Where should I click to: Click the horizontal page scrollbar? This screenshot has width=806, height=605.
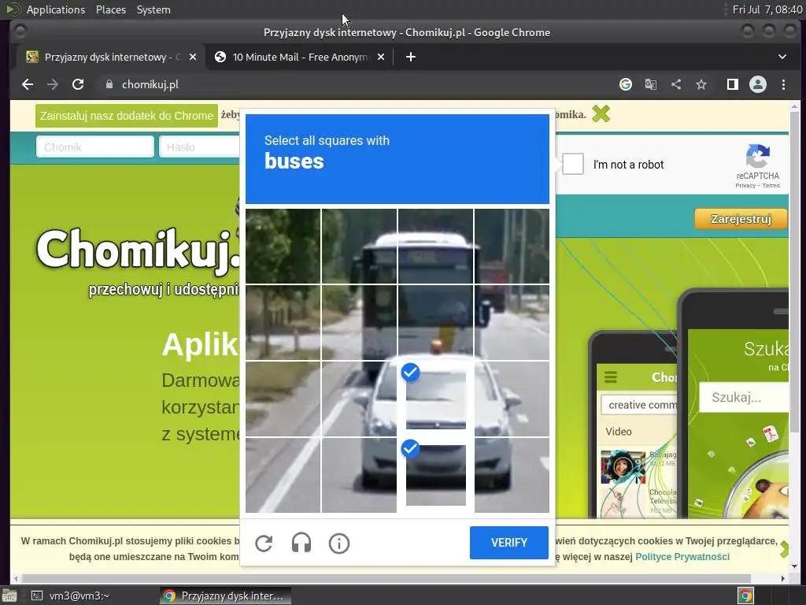pyautogui.click(x=386, y=579)
